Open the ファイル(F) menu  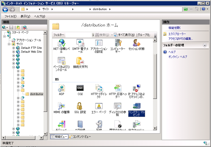(x=10, y=16)
